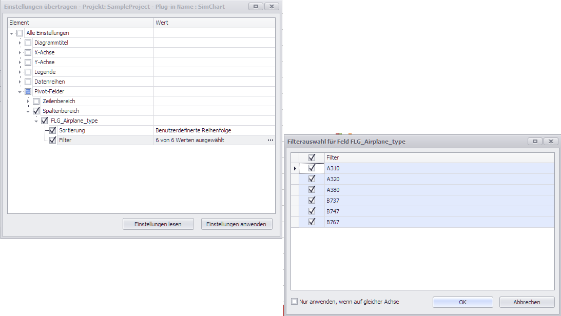This screenshot has height=316, width=561.
Task: Enable 'Nur anwenden, wenn auf gleicher Achse'
Action: [x=295, y=302]
